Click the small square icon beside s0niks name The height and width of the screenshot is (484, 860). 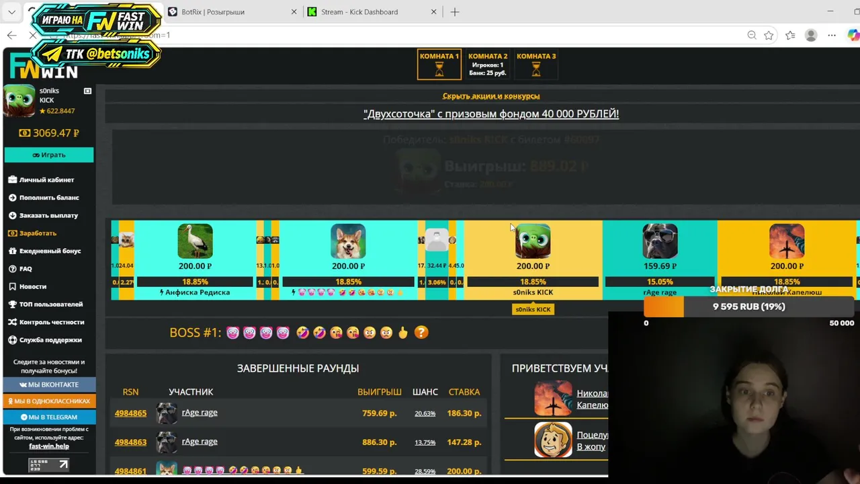87,91
